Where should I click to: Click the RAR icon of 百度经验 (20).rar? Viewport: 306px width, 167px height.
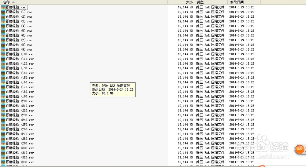click(3, 101)
